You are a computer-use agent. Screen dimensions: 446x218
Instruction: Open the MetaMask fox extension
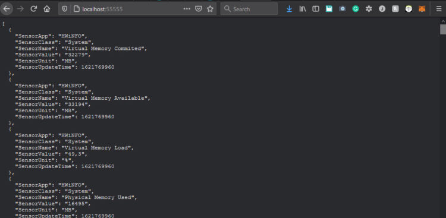click(x=422, y=9)
